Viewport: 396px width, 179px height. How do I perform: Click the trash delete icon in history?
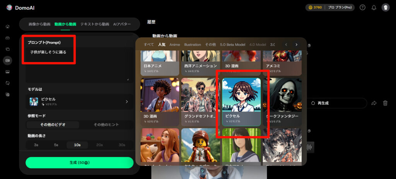(x=385, y=103)
